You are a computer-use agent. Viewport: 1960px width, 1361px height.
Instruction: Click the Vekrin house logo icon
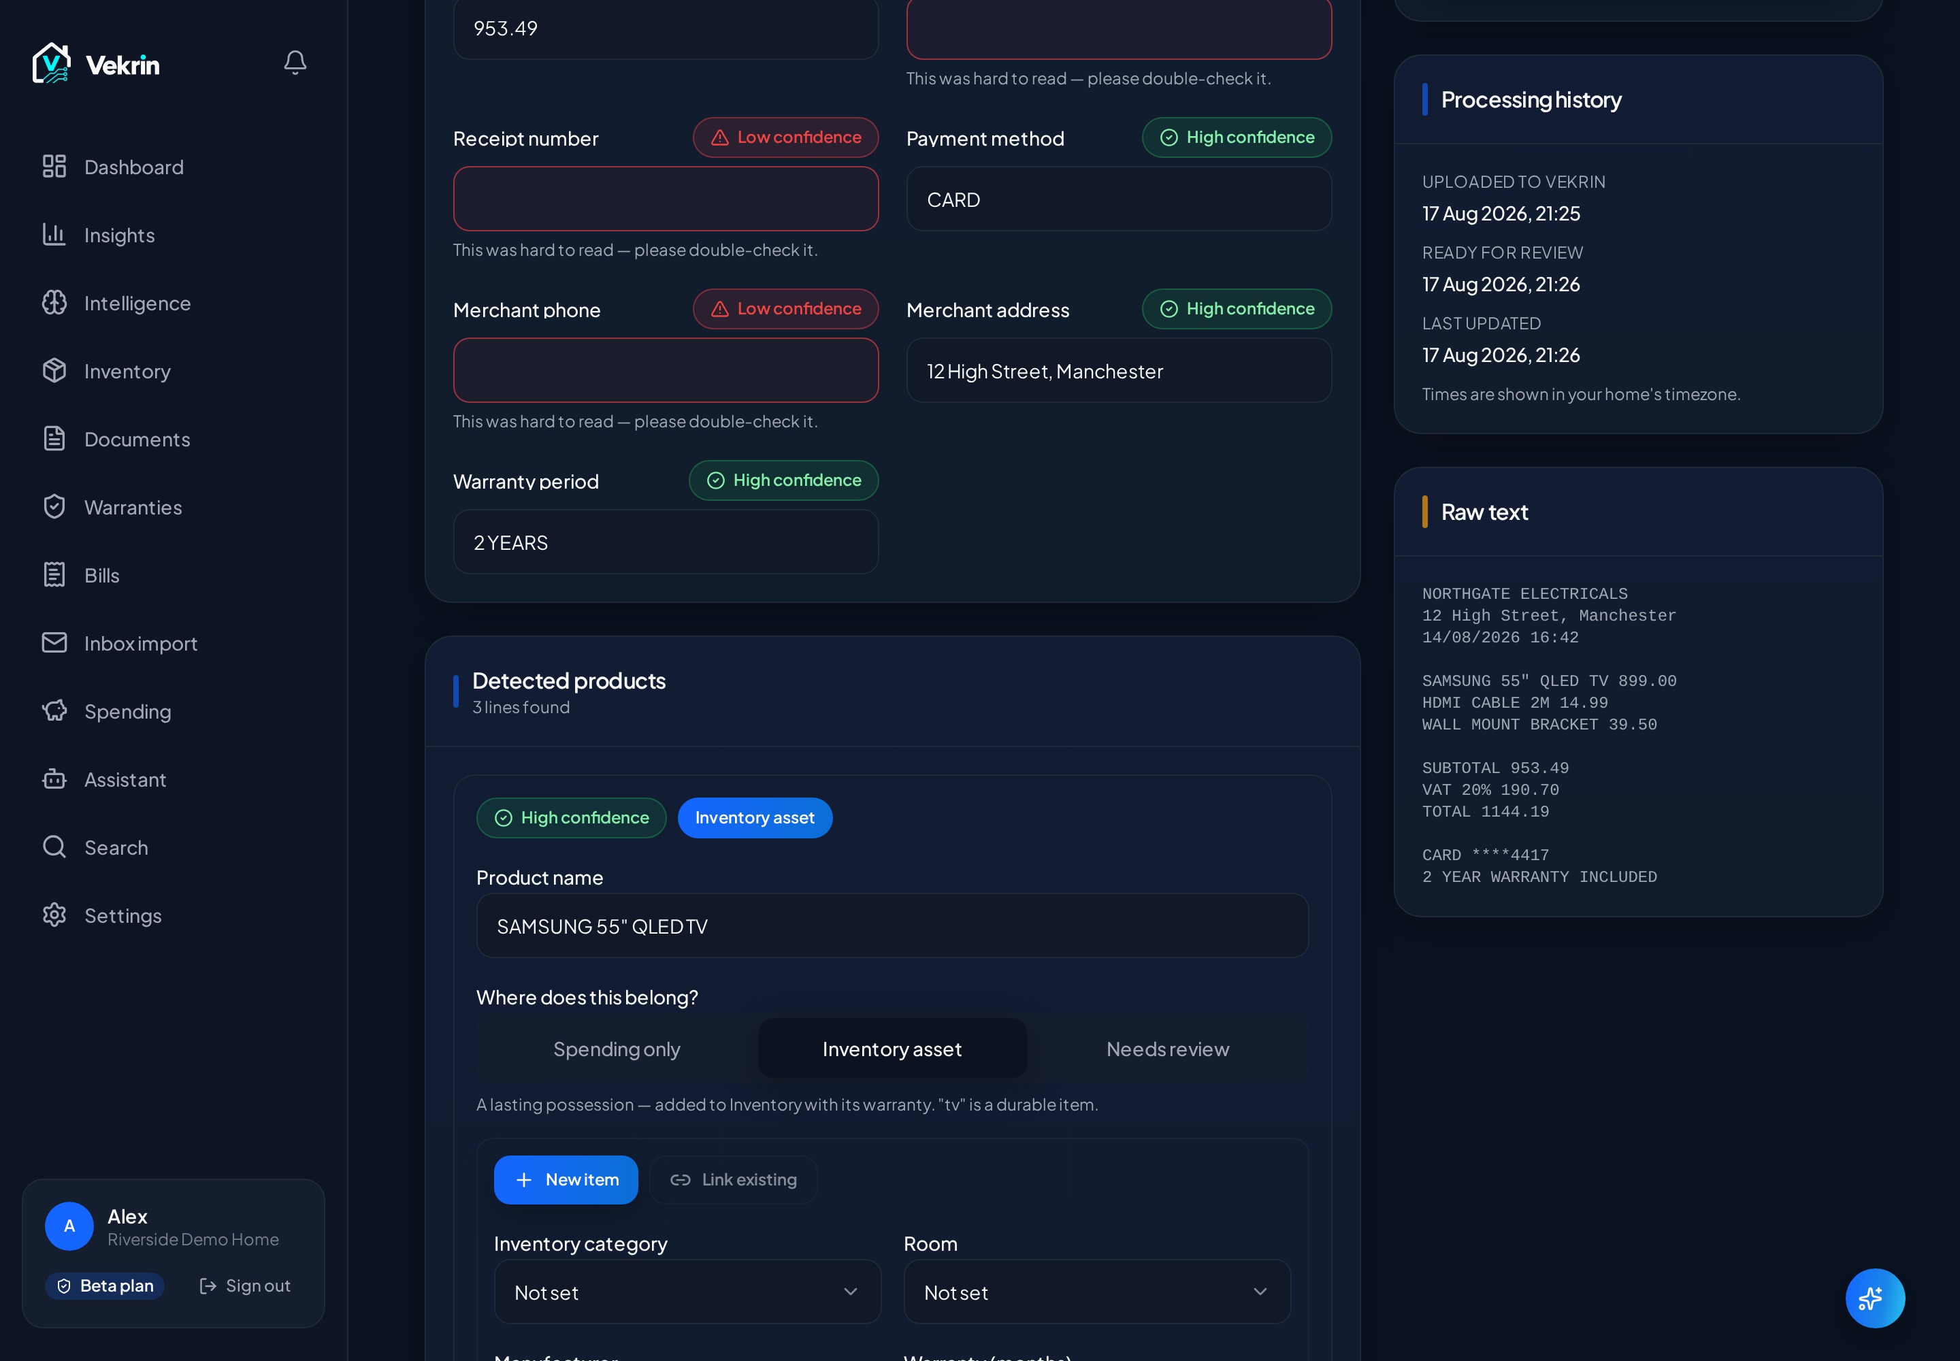[51, 63]
